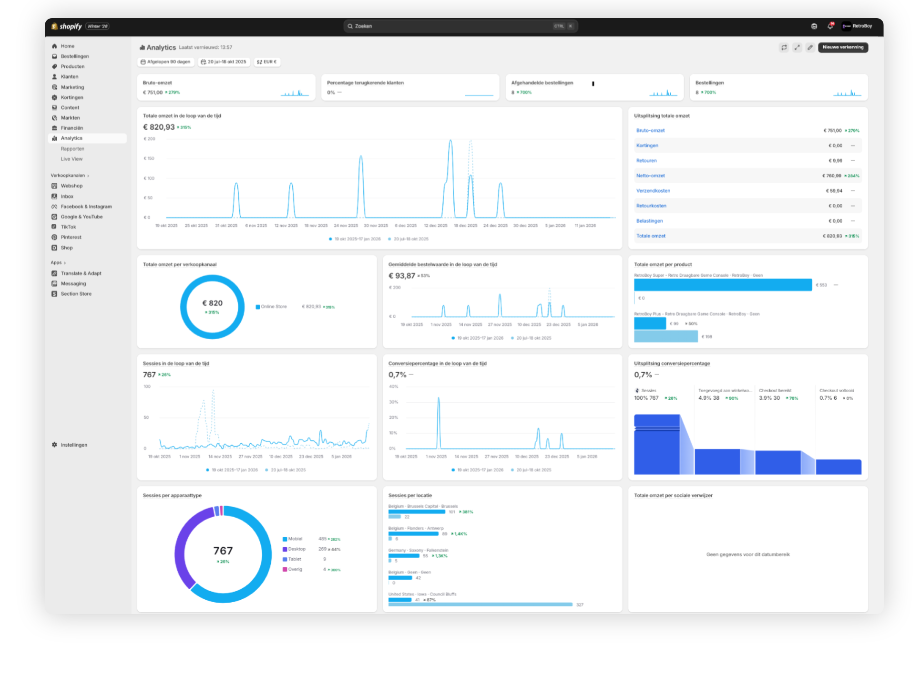Click the Nieuwe verkenning button
920x678 pixels.
coord(843,47)
